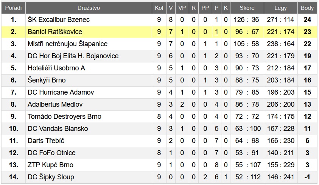This screenshot has height=185, width=319.
Task: Open the Baníci Ratíškovice team link
Action: (x=55, y=32)
